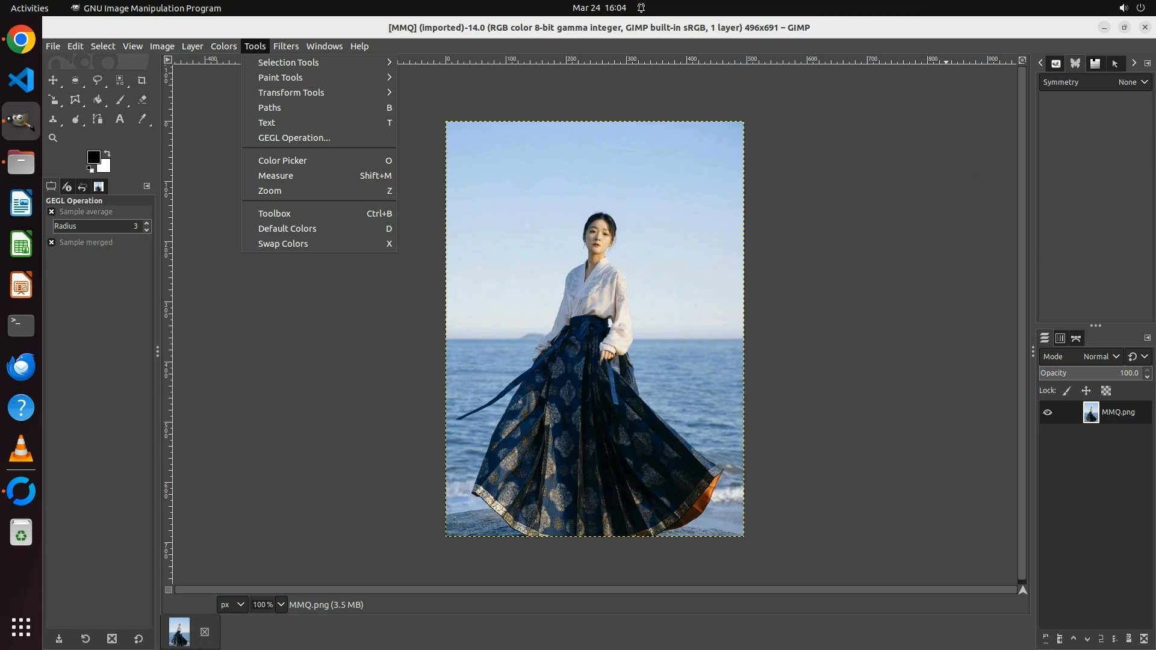
Task: Select the Eraser tool
Action: pyautogui.click(x=142, y=100)
